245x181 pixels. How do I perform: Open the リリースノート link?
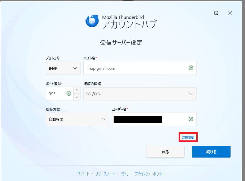(x=105, y=174)
